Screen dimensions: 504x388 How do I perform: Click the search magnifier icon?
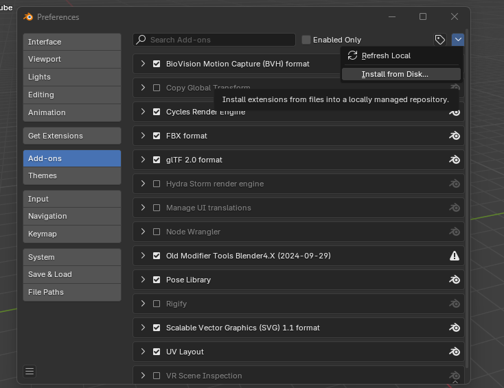pos(141,40)
